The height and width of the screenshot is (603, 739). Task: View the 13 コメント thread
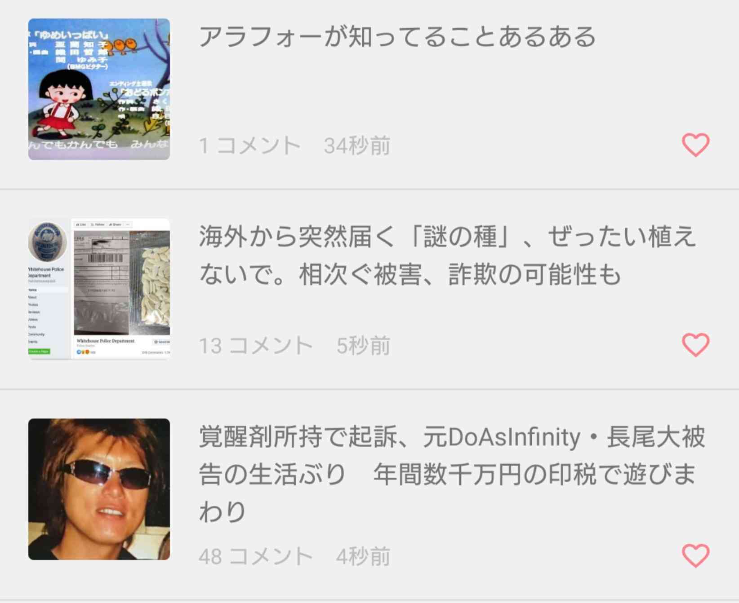[x=256, y=346]
